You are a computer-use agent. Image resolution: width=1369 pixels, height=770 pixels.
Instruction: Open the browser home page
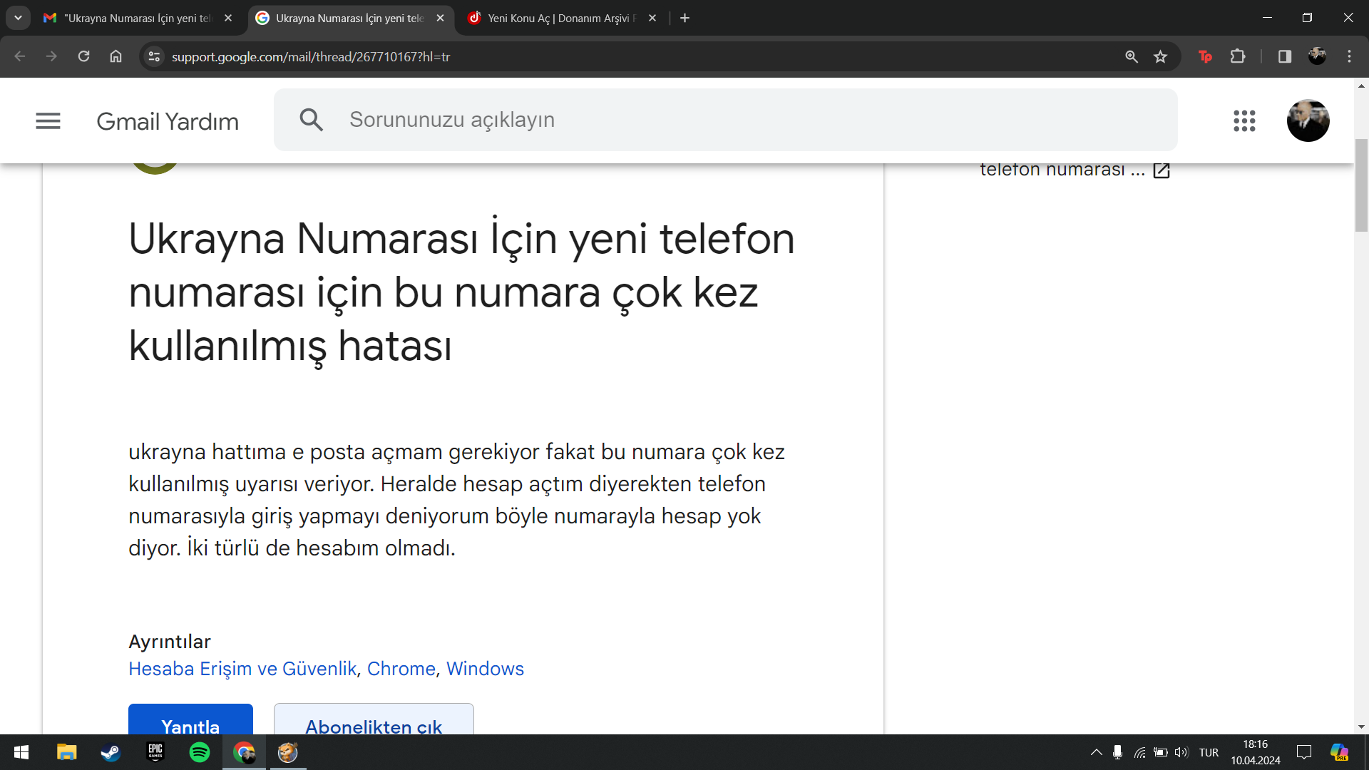(116, 56)
